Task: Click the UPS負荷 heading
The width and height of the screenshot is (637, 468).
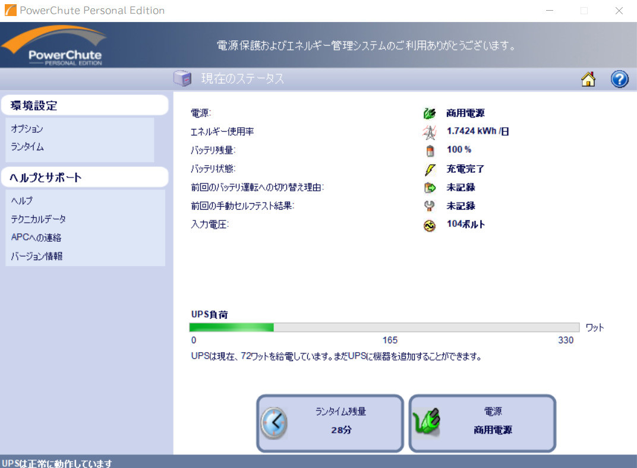Action: (x=210, y=315)
